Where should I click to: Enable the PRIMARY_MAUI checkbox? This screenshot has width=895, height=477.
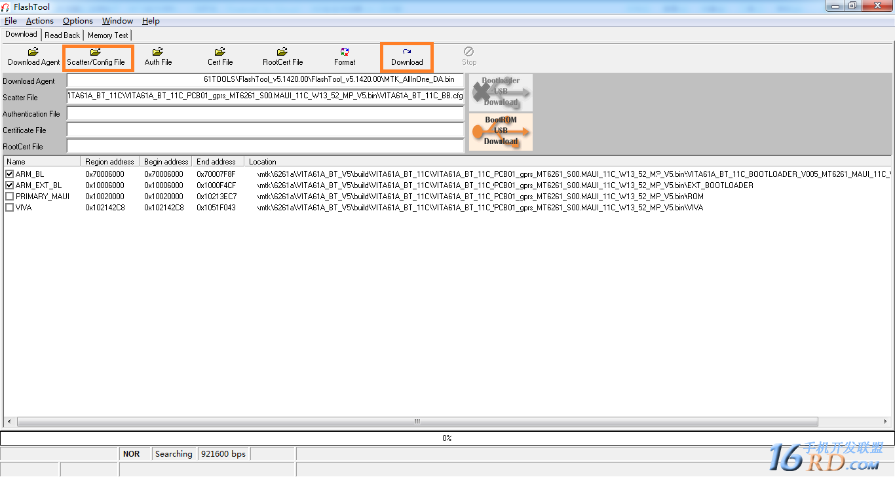pyautogui.click(x=9, y=197)
